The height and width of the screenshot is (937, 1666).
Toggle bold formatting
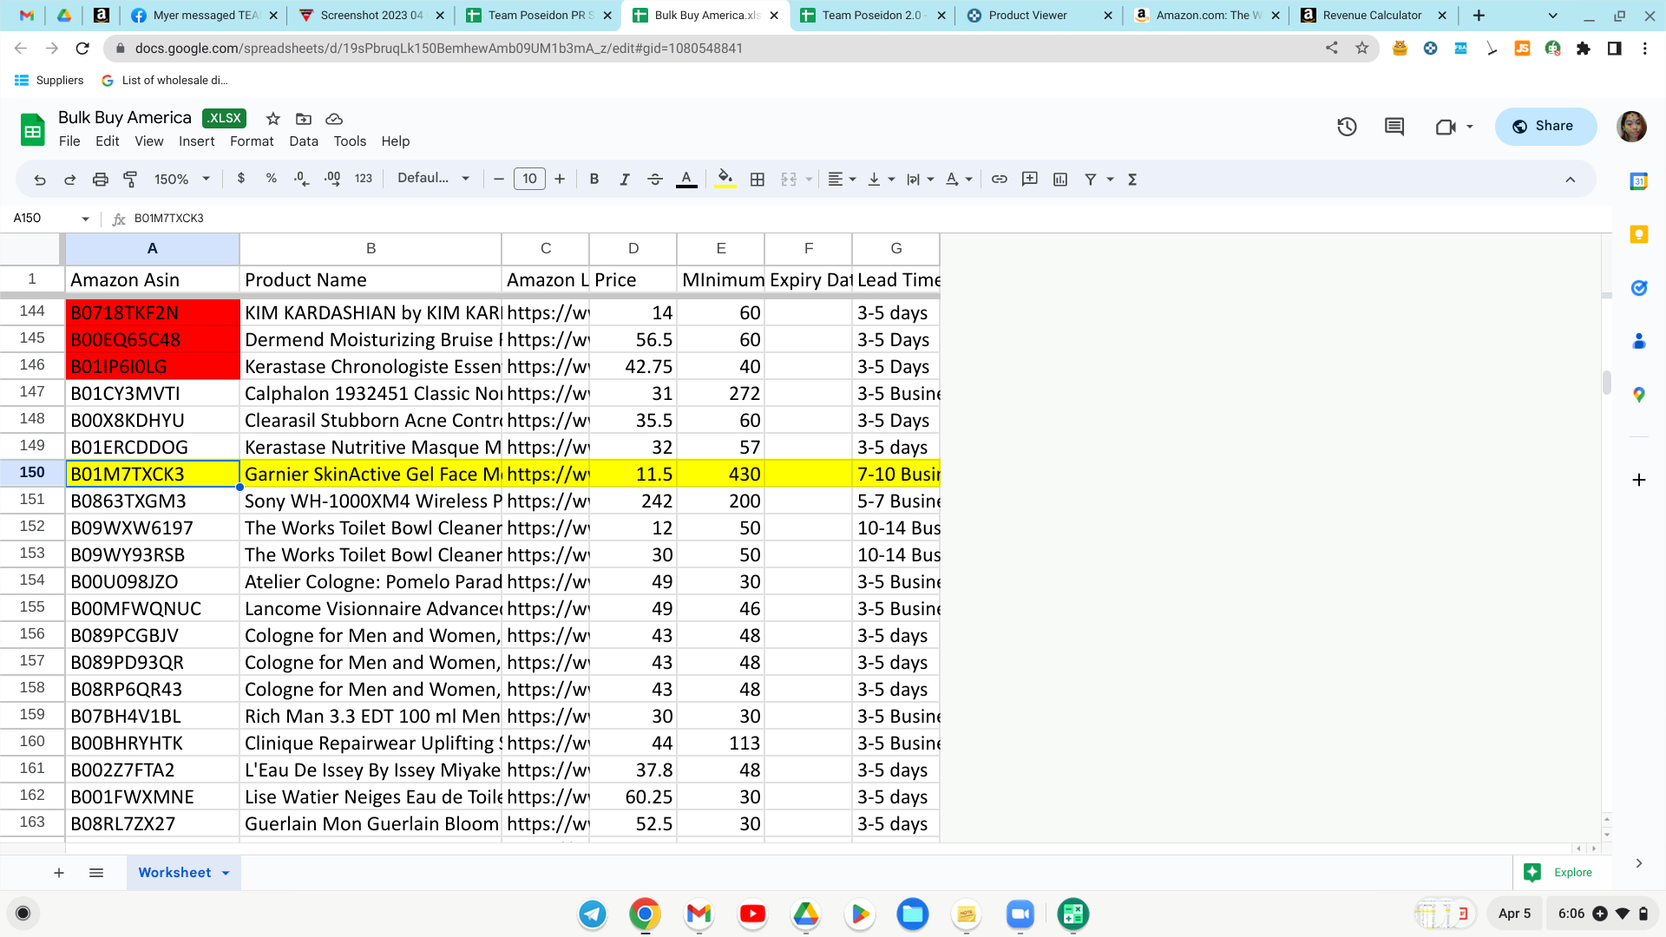[x=594, y=179]
